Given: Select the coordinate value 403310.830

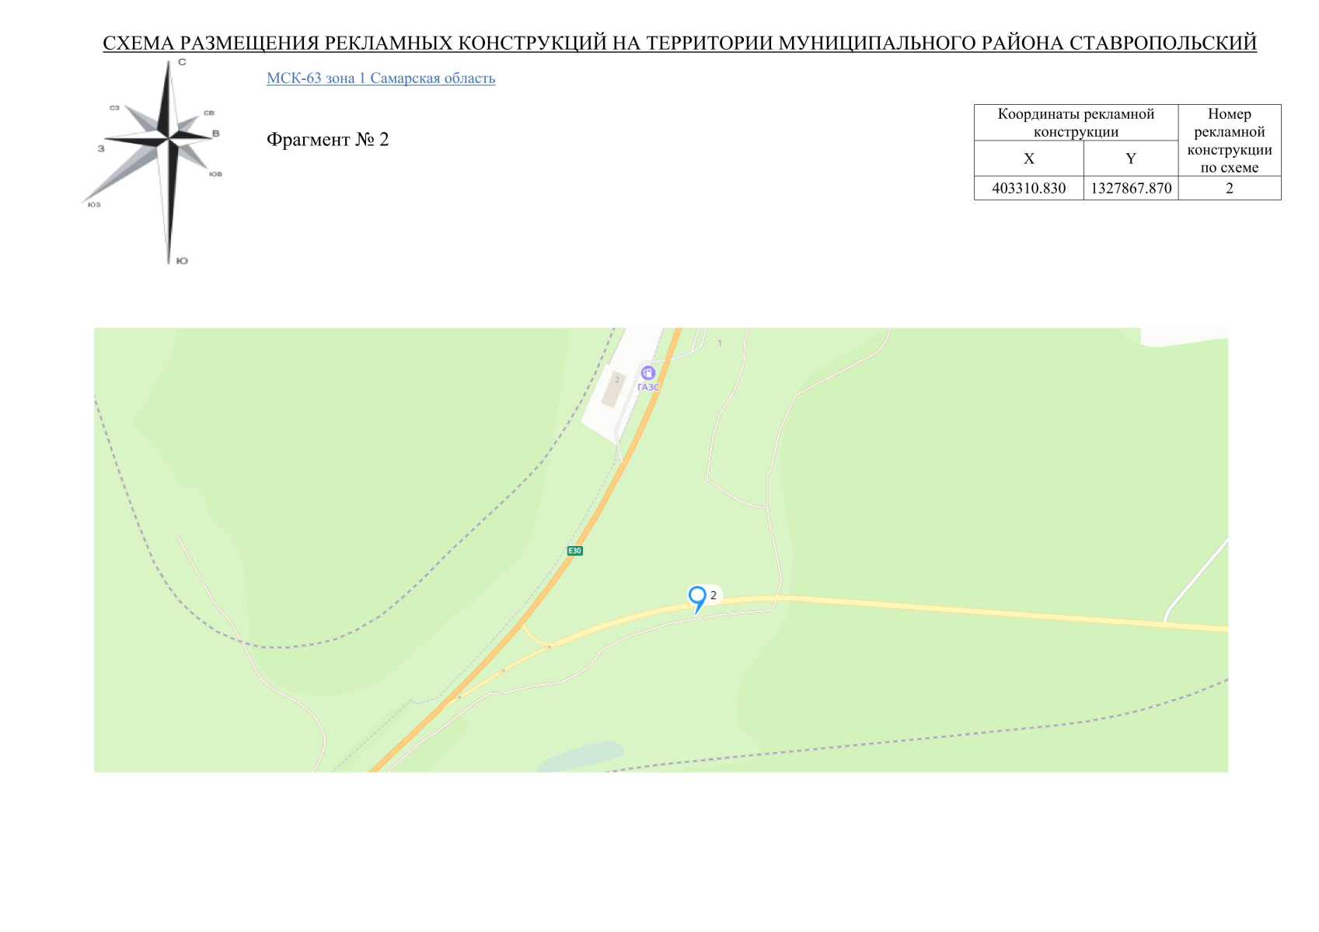Looking at the screenshot, I should pos(1029,189).
